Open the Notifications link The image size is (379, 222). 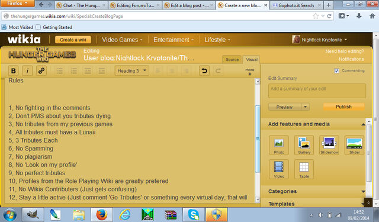point(351,59)
